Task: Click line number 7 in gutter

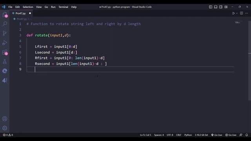Action: point(20,58)
